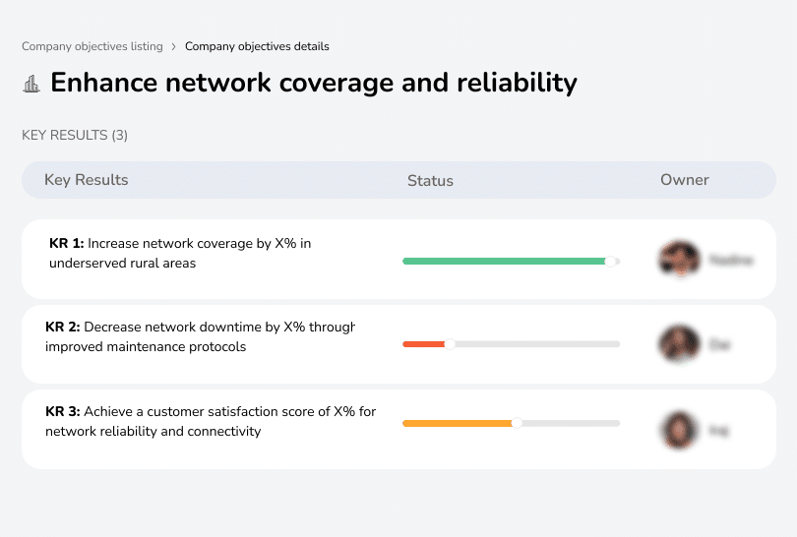The image size is (797, 537).
Task: Open Company objectives listing breadcrumb
Action: (92, 46)
